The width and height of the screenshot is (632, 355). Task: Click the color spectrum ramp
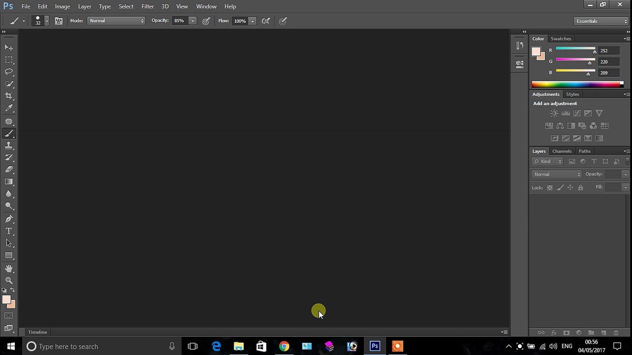coord(577,84)
